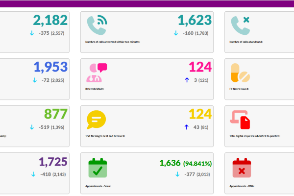Click the 43 (81) change text

pyautogui.click(x=201, y=127)
